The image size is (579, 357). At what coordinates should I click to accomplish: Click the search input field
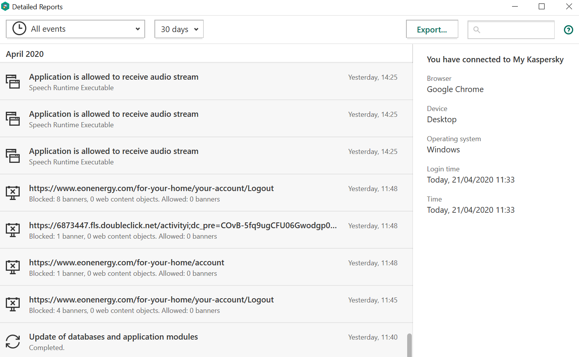pyautogui.click(x=511, y=30)
